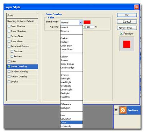Choose Saturation blend mode

click(72, 119)
